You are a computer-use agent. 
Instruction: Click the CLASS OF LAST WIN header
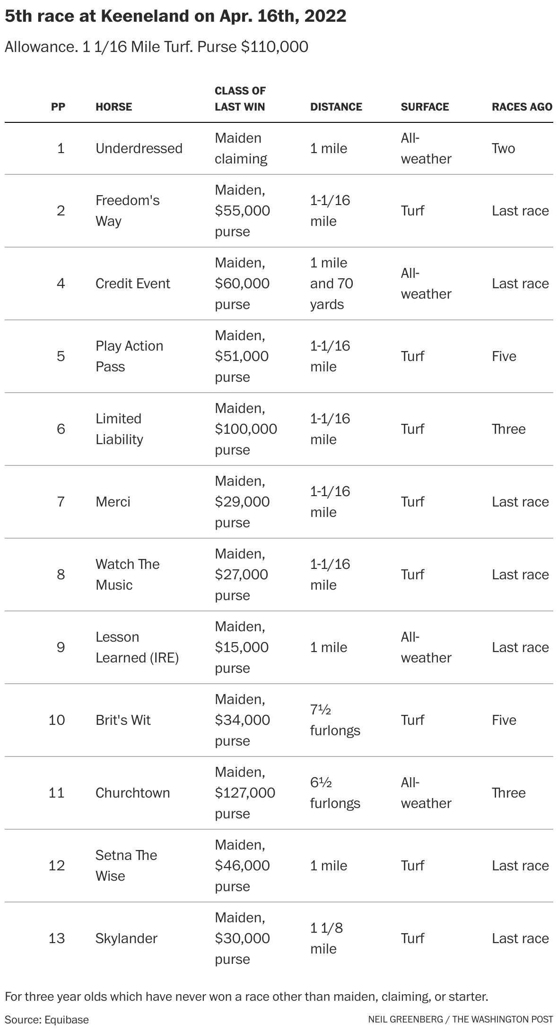click(240, 99)
